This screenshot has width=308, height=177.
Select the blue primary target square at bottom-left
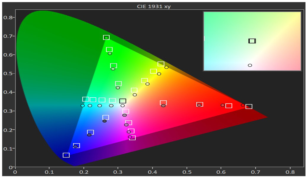(x=66, y=155)
